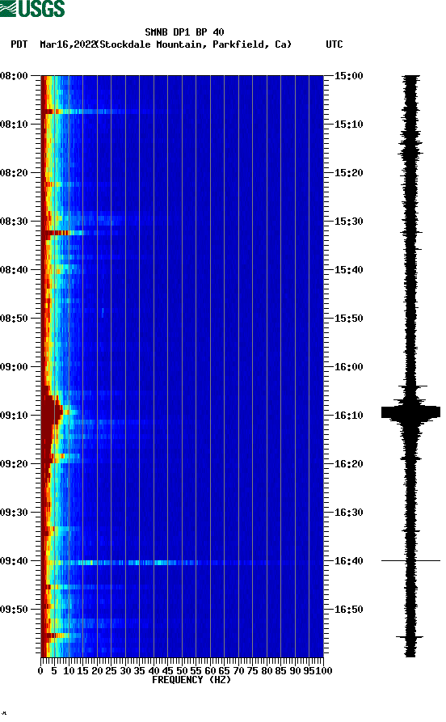
Task: Click the 15:20 UTC time label
Action: 348,173
